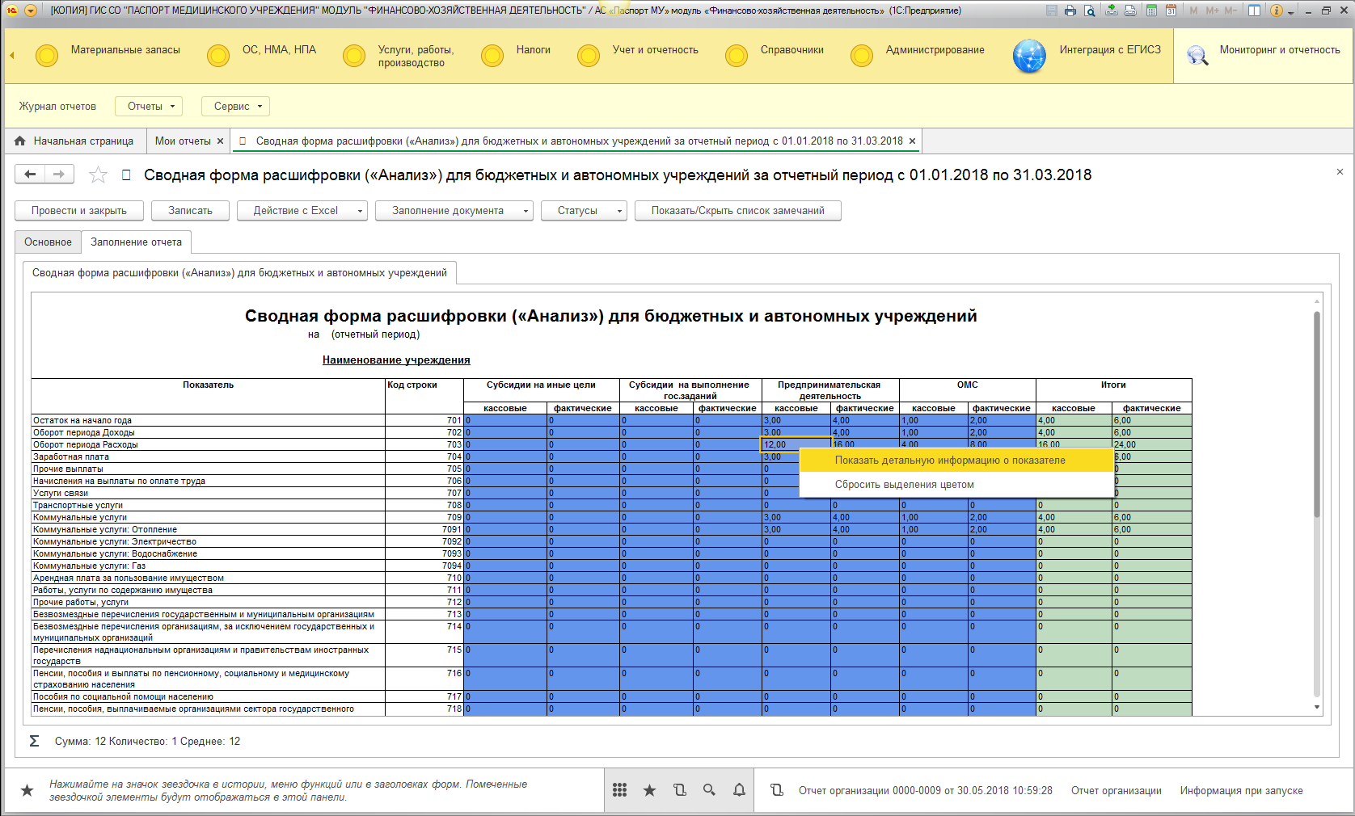Click Показать/Скрыть список замечаний button
The image size is (1355, 816).
(737, 211)
